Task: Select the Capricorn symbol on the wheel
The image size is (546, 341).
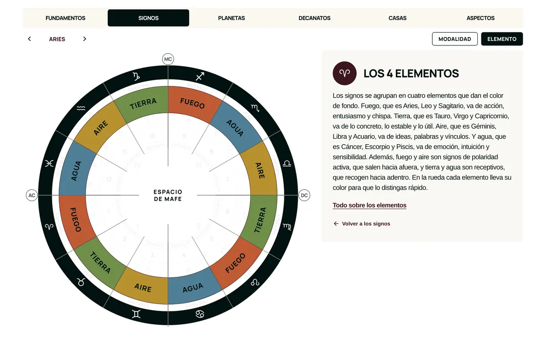Action: tap(136, 76)
